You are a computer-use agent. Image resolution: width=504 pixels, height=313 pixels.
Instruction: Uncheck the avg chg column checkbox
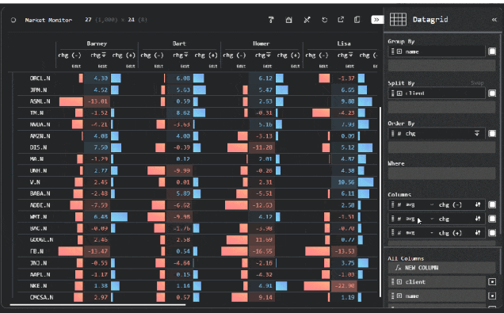(492, 219)
